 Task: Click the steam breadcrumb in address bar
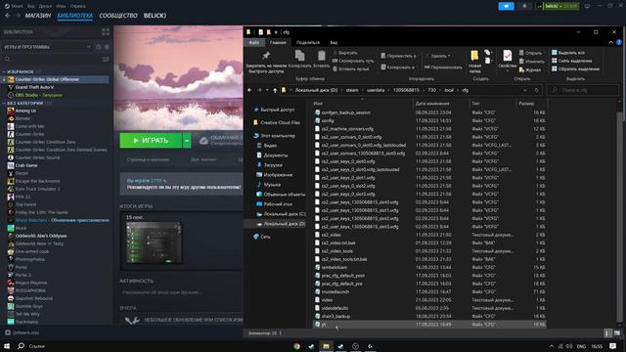352,90
